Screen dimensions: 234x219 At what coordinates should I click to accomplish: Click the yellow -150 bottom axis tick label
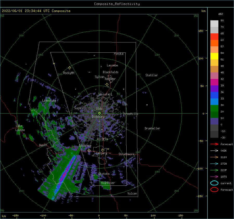point(15,215)
